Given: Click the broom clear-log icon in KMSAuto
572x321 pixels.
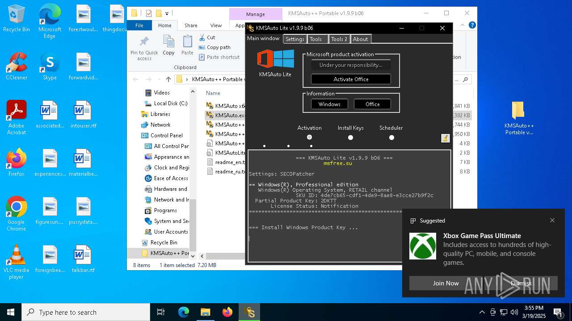Looking at the screenshot, I should pos(445,138).
